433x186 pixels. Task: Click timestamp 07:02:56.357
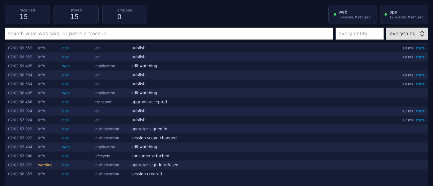20,174
